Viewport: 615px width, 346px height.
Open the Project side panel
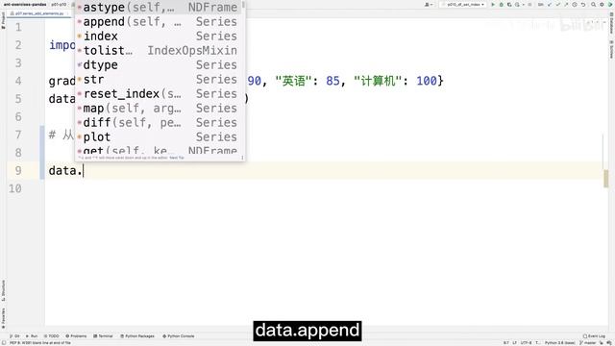point(3,20)
